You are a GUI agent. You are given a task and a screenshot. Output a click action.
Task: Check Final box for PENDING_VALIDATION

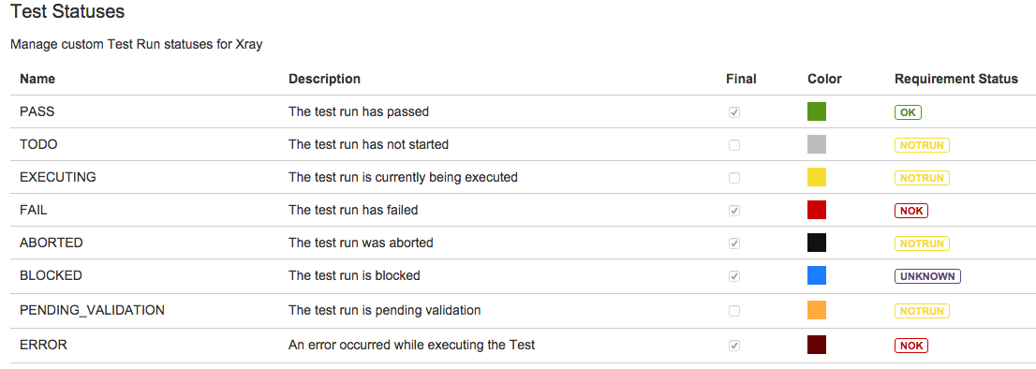coord(734,310)
